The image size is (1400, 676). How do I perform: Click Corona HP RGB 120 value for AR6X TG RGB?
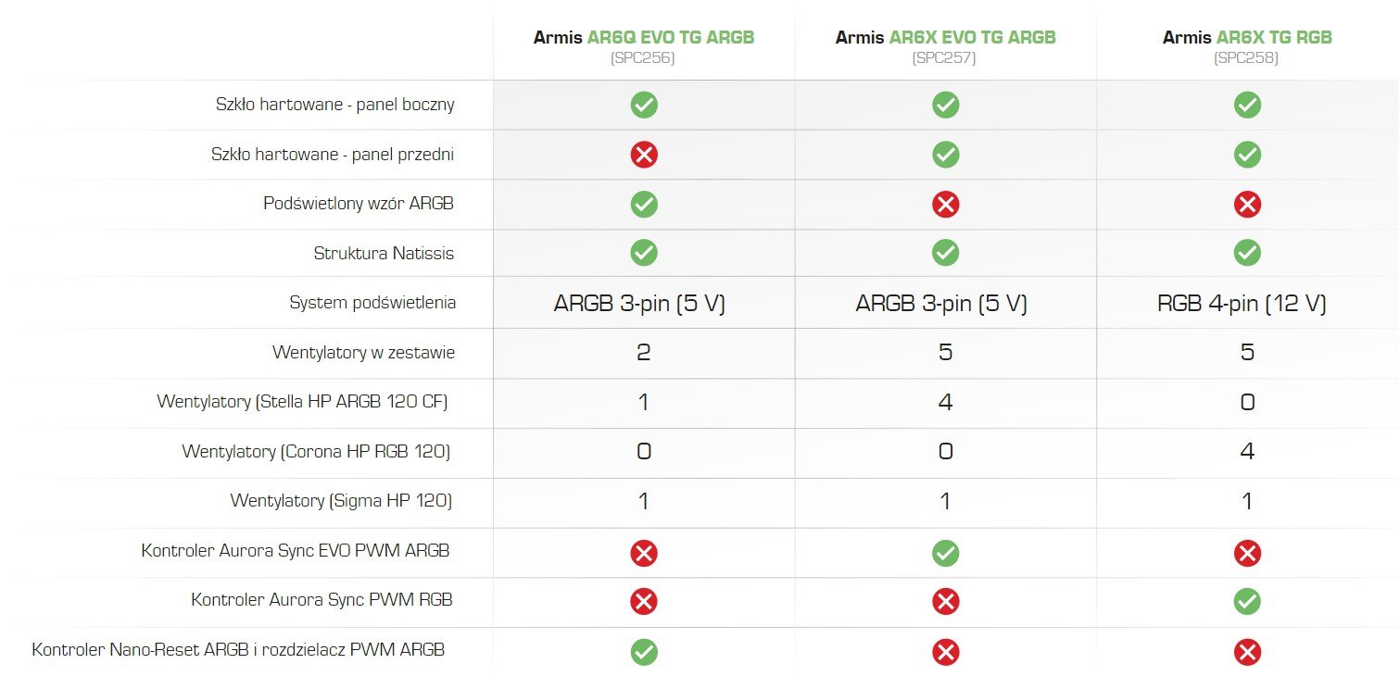point(1247,452)
